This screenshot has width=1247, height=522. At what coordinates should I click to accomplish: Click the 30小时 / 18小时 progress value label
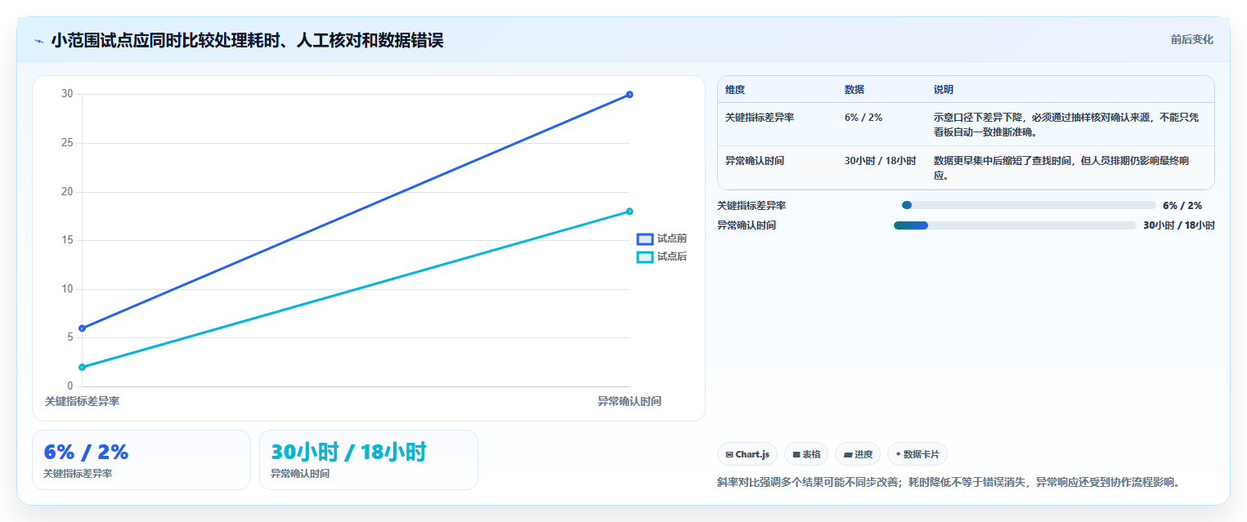pos(1179,225)
